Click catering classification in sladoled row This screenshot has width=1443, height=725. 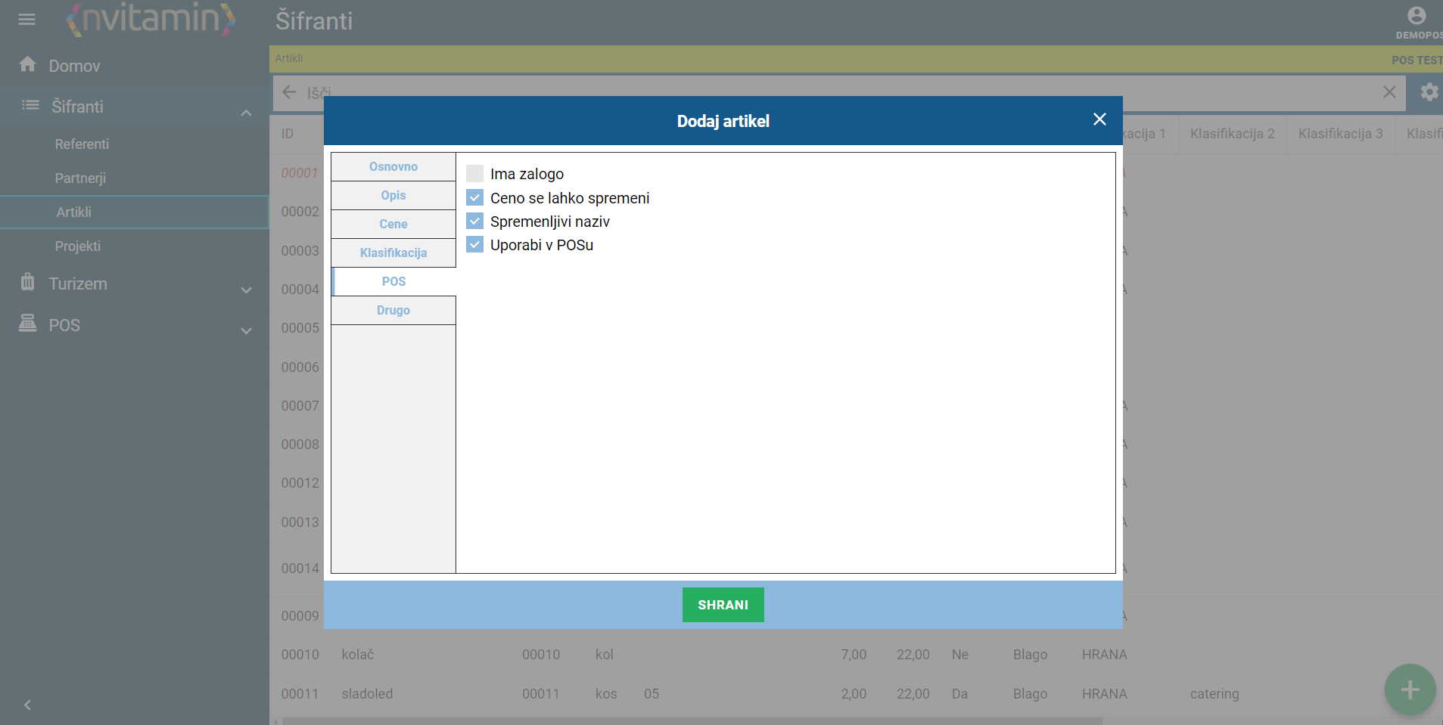click(x=1214, y=694)
